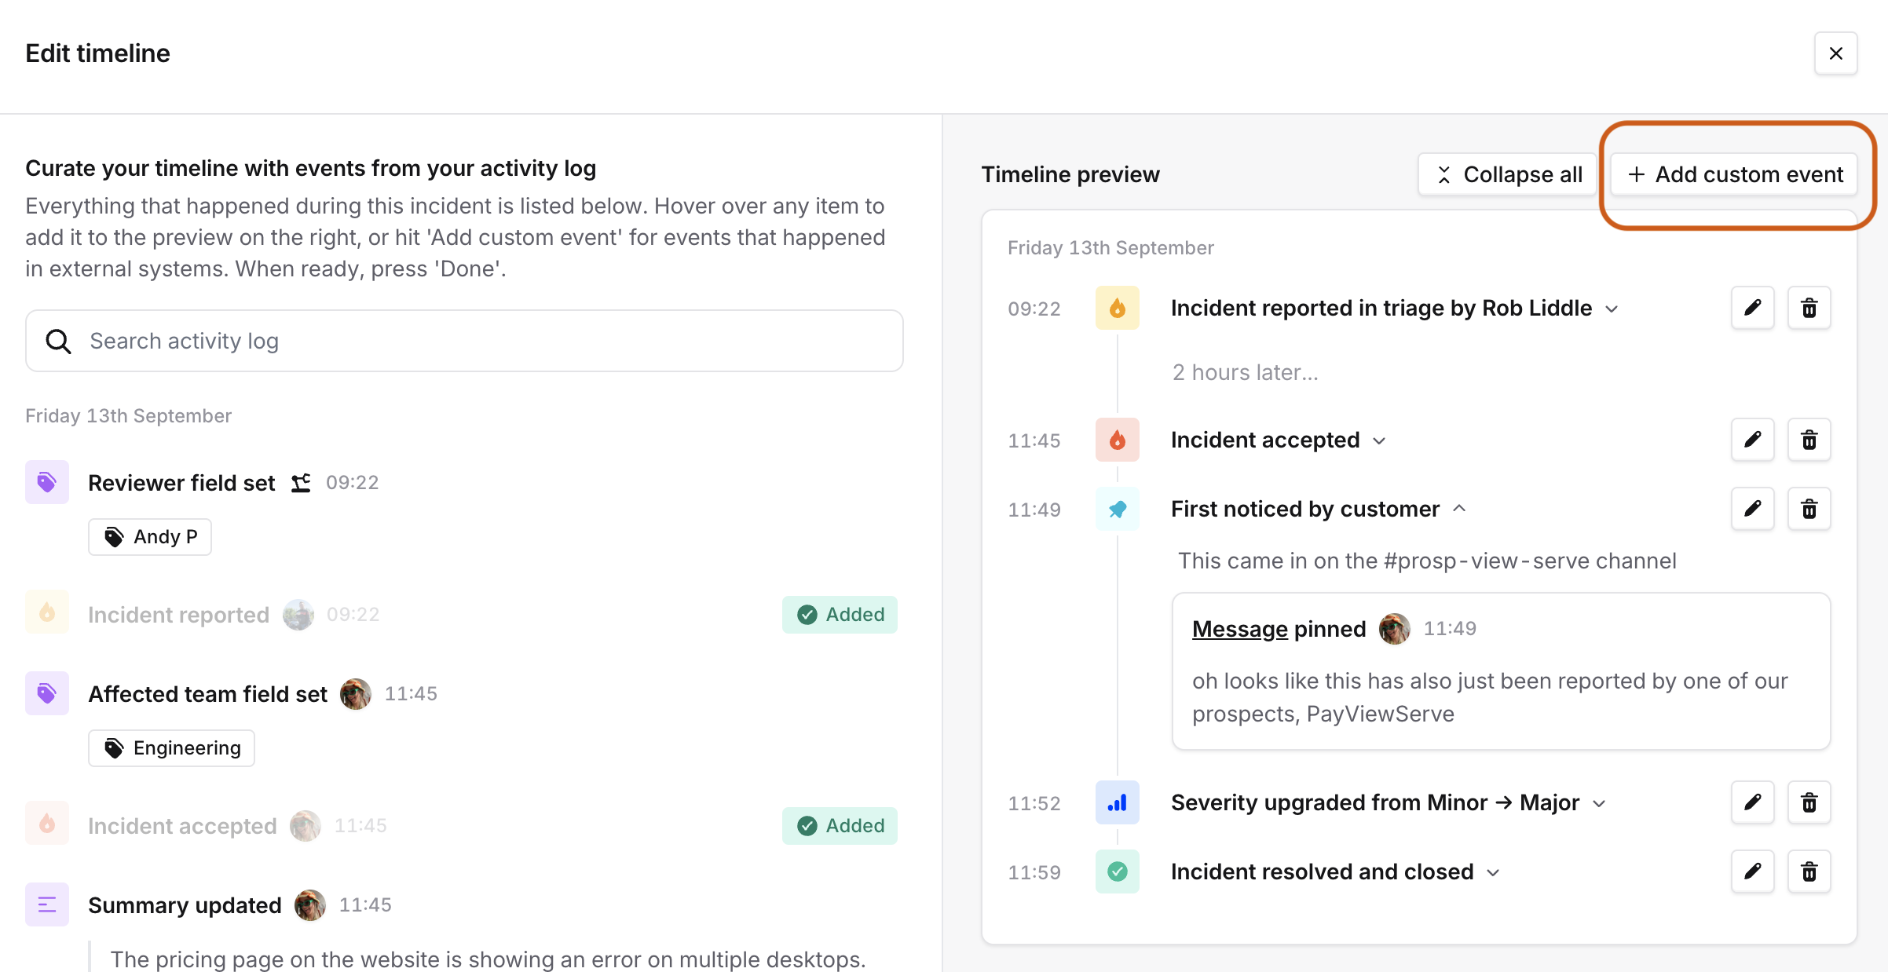Focus the Search activity log field
This screenshot has height=972, width=1888.
(x=464, y=341)
